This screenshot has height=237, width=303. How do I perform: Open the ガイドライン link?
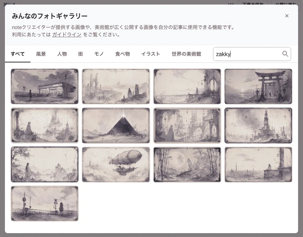(67, 35)
